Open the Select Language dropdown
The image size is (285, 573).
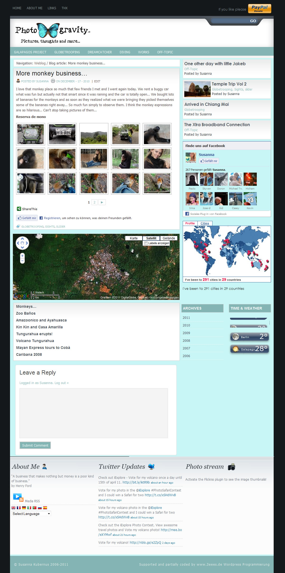click(31, 514)
